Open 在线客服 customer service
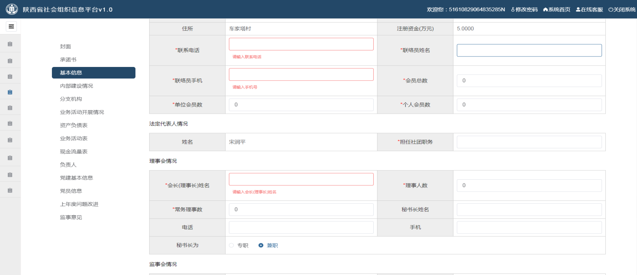This screenshot has height=275, width=637. coord(589,10)
